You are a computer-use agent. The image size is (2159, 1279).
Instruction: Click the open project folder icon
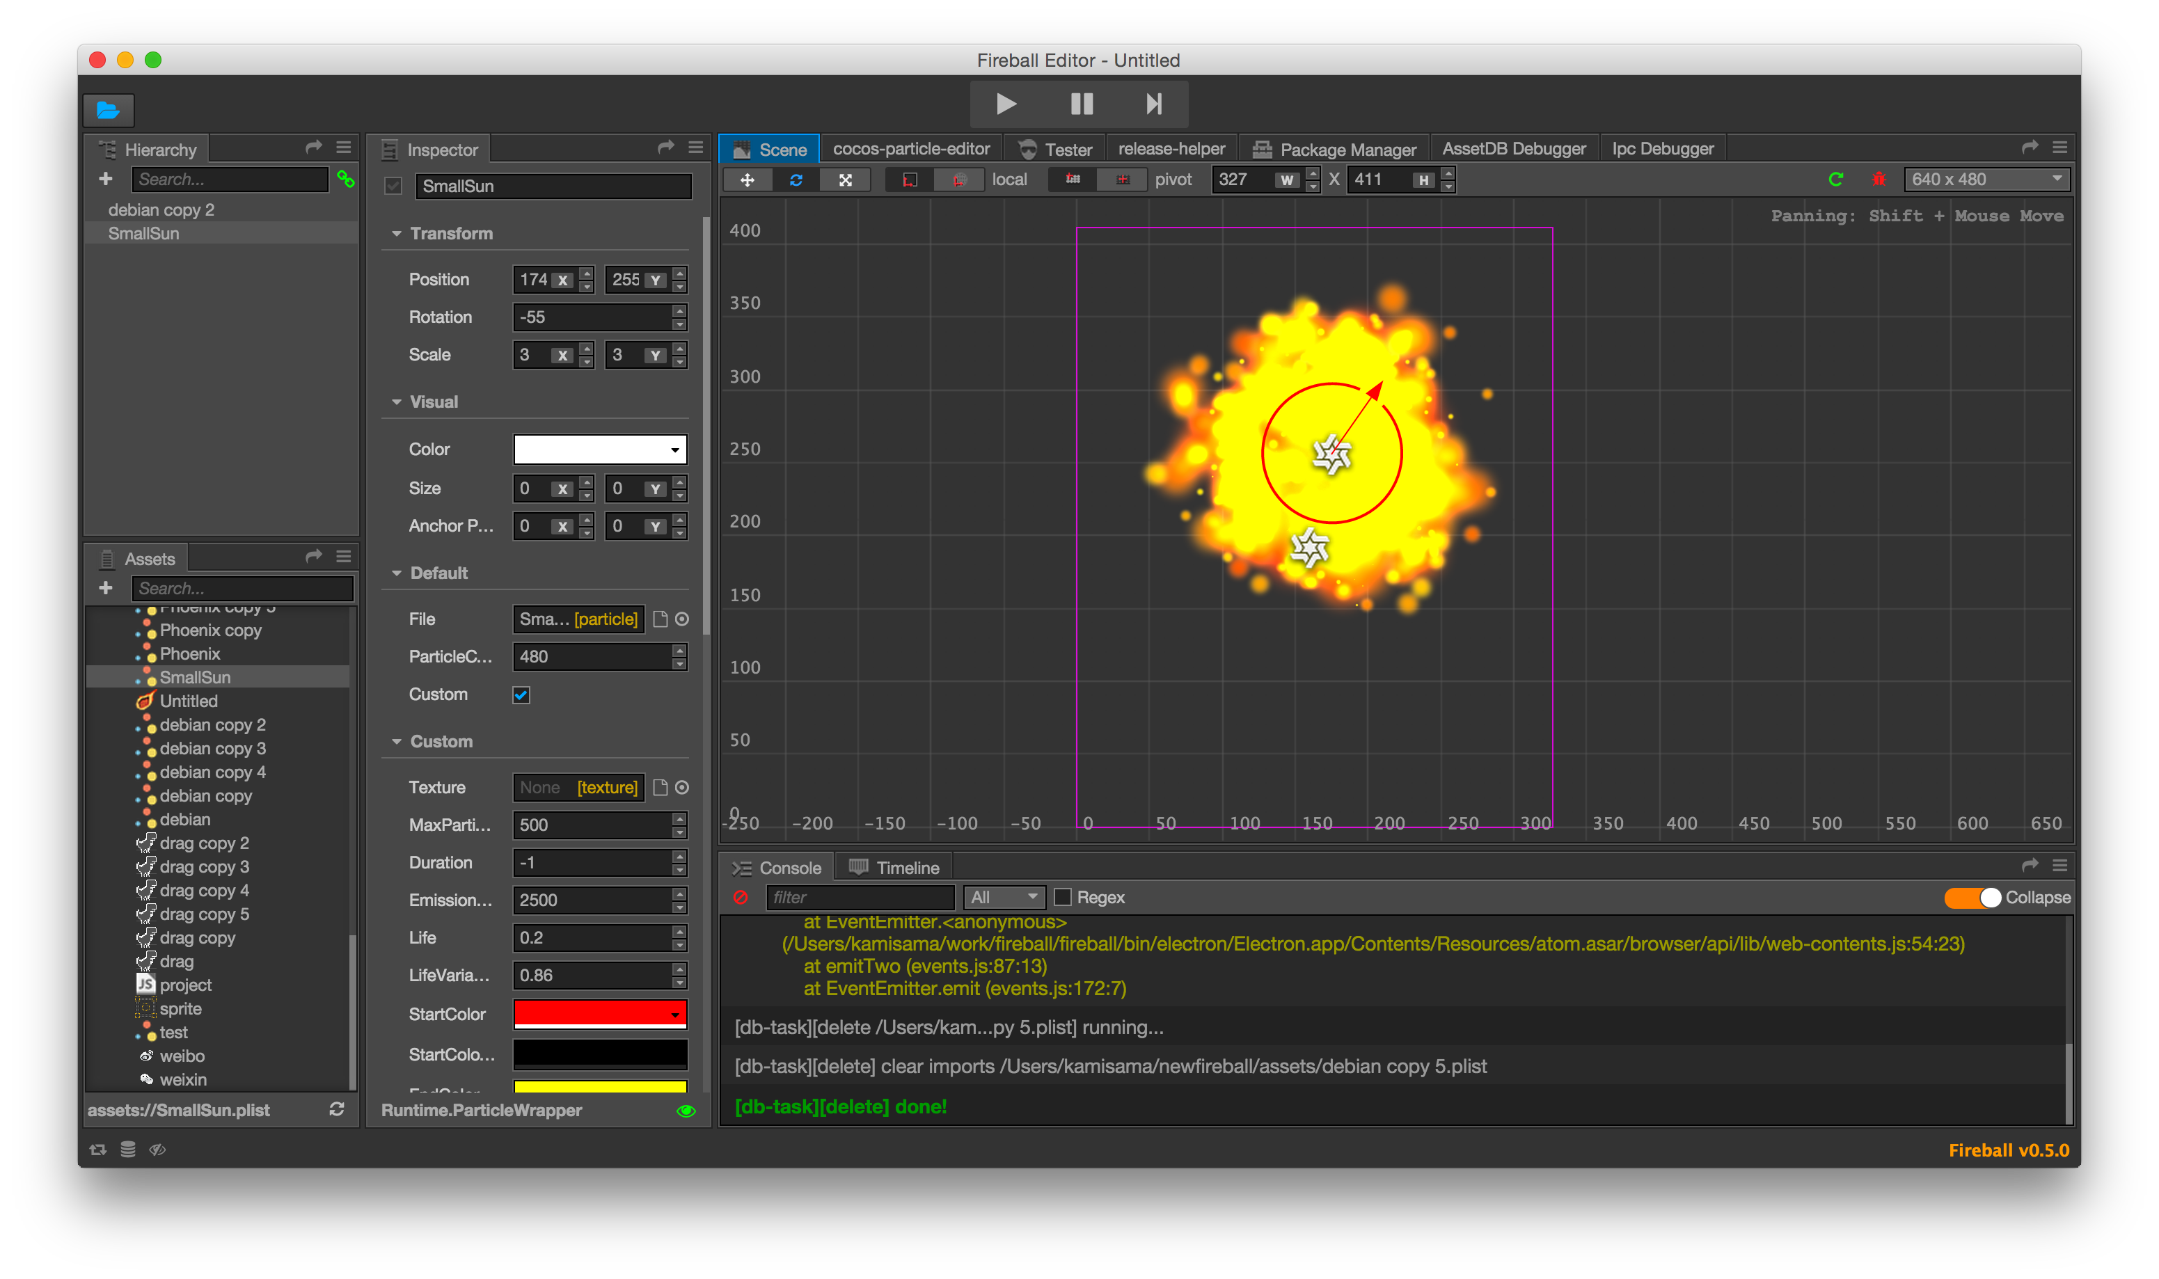109,109
